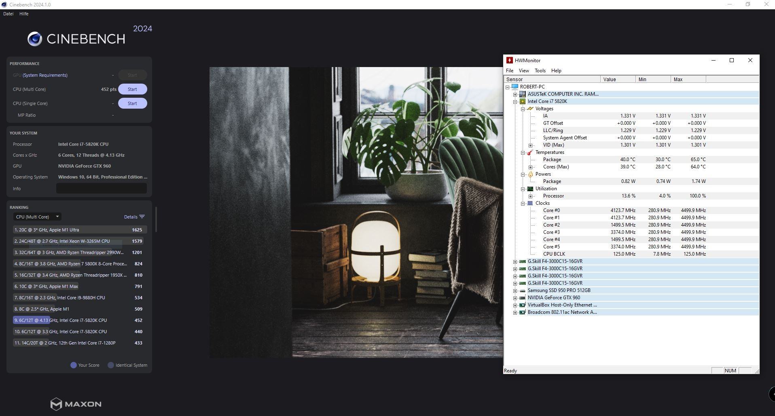Expand the VID (Max) row
This screenshot has width=775, height=416.
coord(531,145)
